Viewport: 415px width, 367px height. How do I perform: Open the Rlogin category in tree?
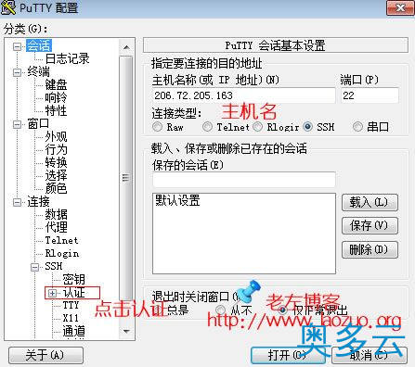pos(62,253)
